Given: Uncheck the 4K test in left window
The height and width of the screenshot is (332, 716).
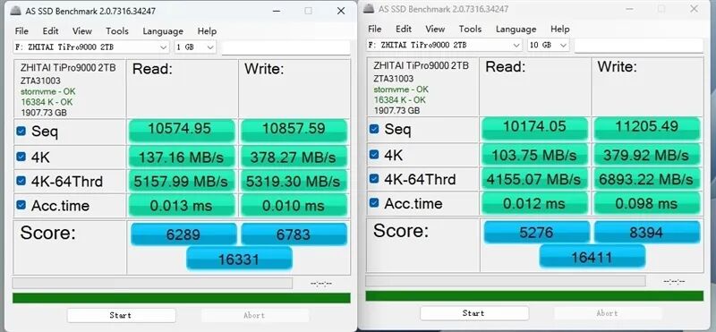Looking at the screenshot, I should pos(21,157).
